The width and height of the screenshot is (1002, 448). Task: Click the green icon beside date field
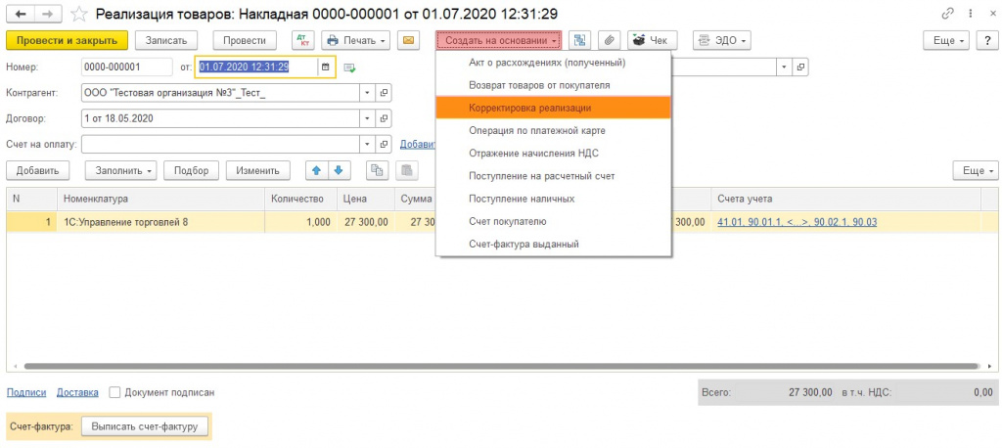click(x=349, y=67)
